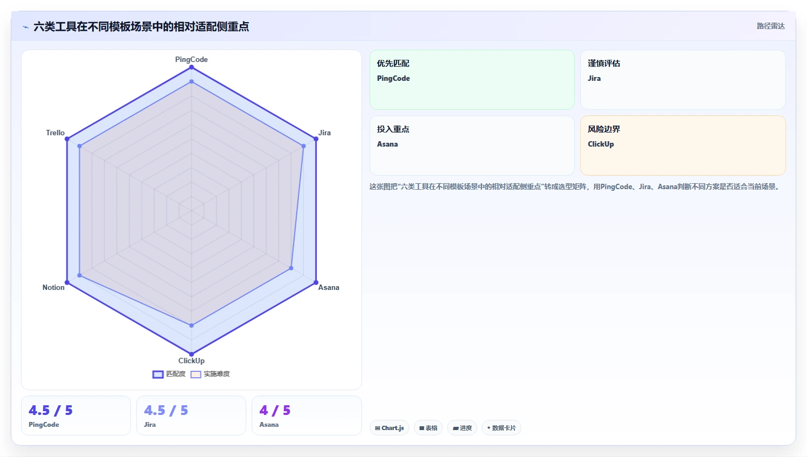The width and height of the screenshot is (807, 457).
Task: Click the description paragraph starting 这张图把
Action: [575, 186]
